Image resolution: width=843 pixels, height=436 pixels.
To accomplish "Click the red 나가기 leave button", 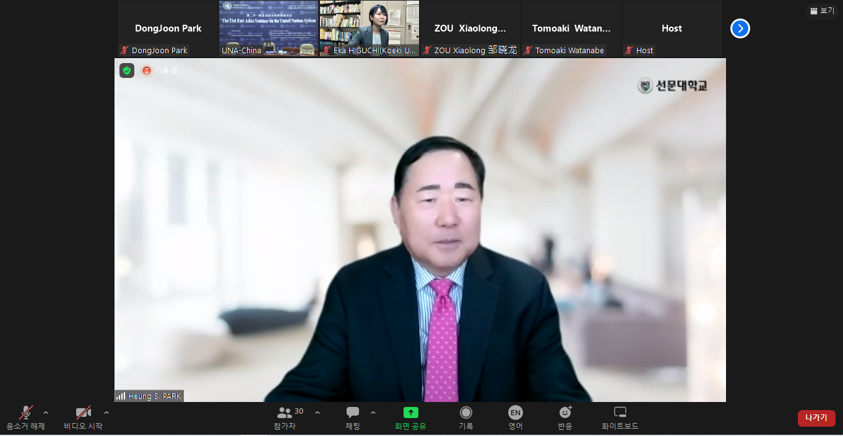I will [816, 418].
